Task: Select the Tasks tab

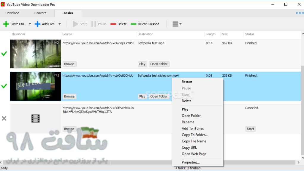Action: [x=68, y=13]
